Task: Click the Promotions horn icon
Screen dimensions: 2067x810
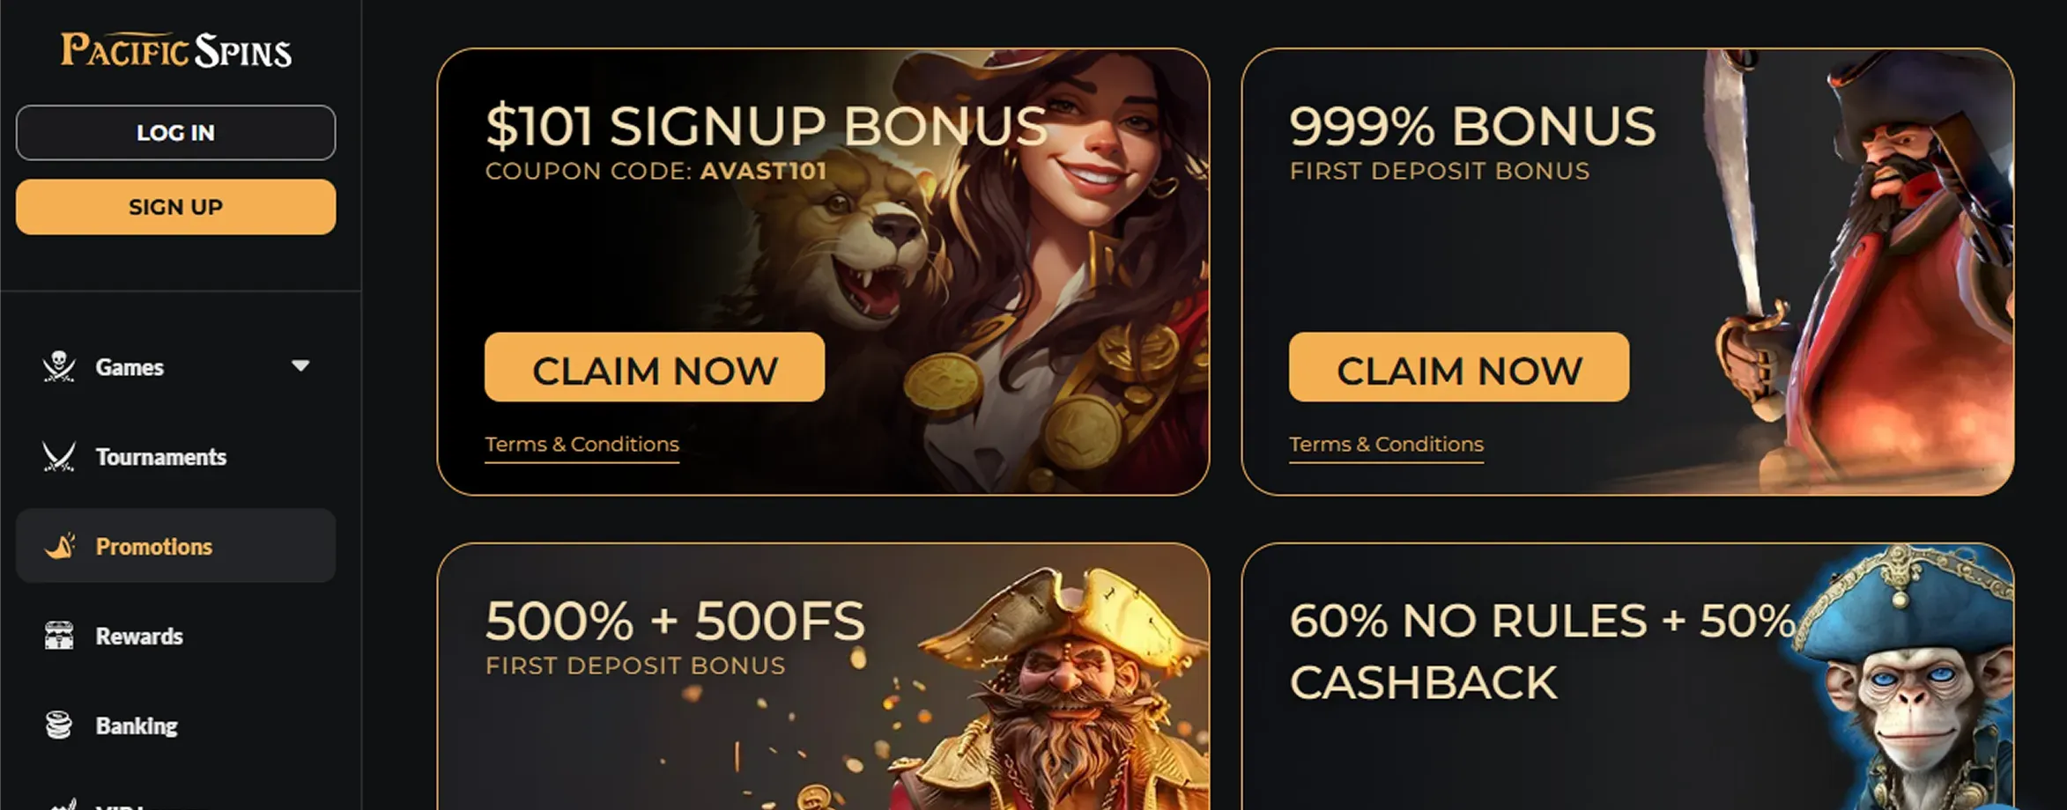Action: click(59, 546)
